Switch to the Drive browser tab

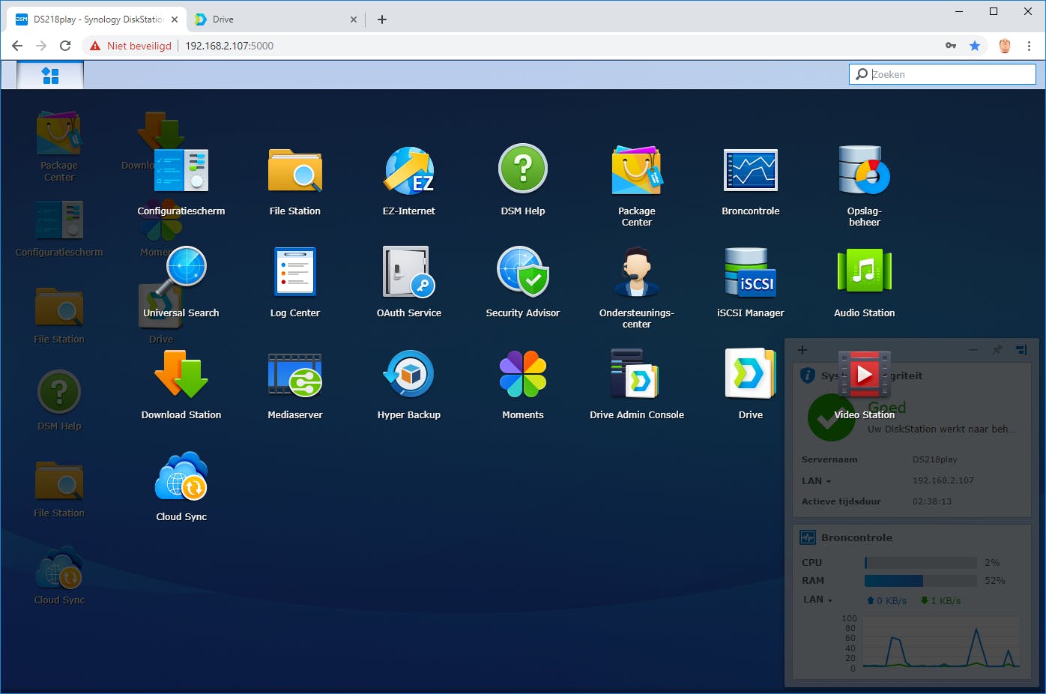point(277,19)
